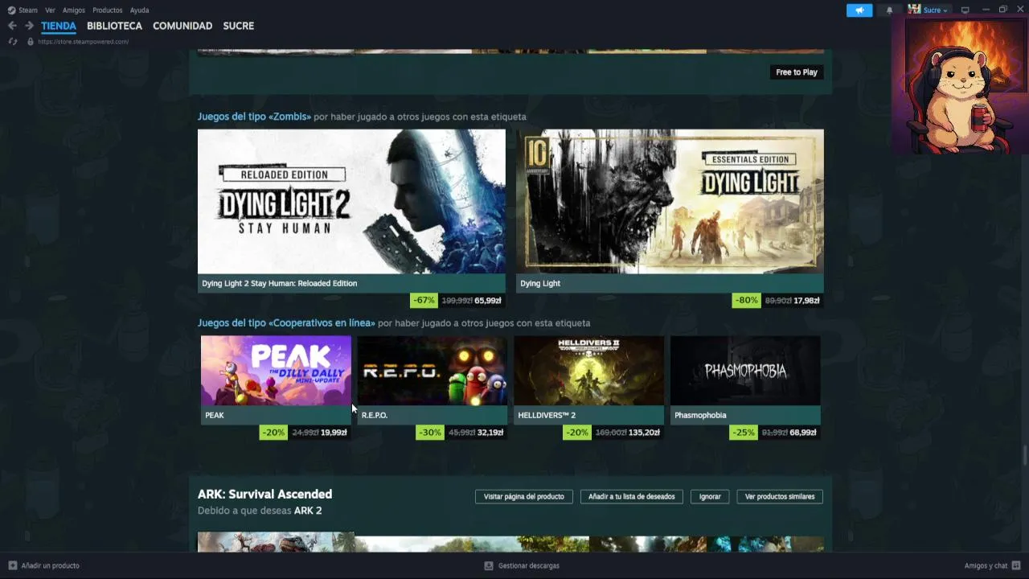This screenshot has width=1029, height=579.
Task: Click the store URL address text
Action: 83,42
